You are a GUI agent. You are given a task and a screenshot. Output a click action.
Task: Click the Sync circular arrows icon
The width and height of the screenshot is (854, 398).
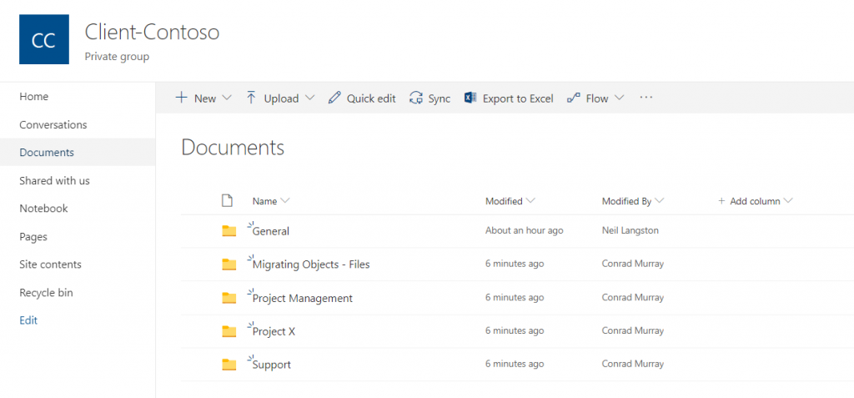click(416, 98)
